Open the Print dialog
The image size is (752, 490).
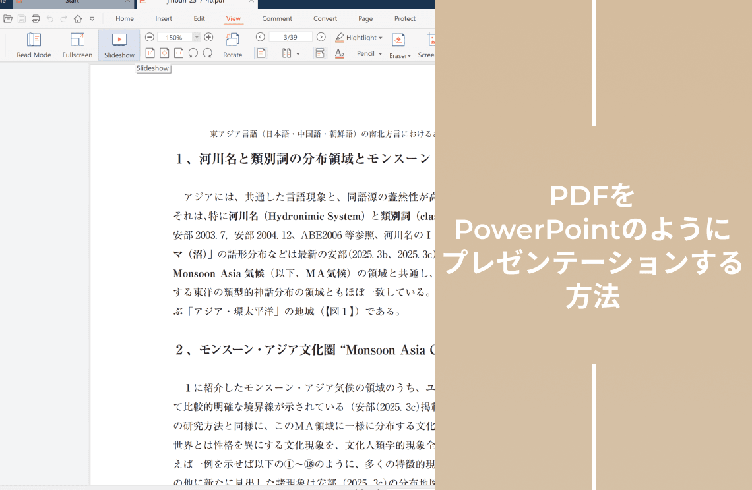(x=36, y=19)
